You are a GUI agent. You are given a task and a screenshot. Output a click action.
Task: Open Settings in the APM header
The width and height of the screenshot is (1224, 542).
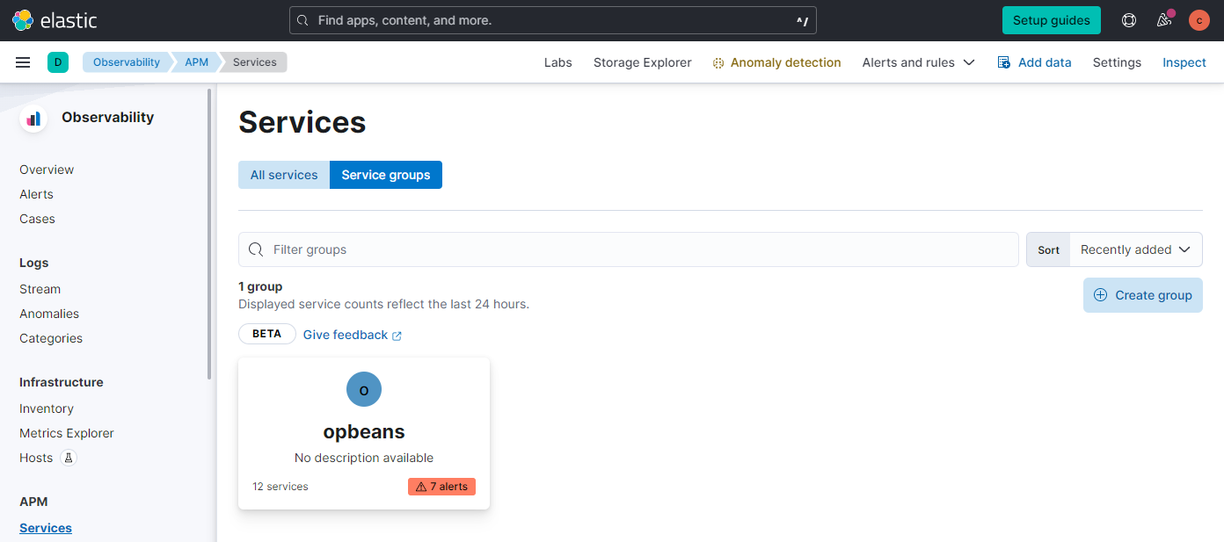click(1117, 62)
